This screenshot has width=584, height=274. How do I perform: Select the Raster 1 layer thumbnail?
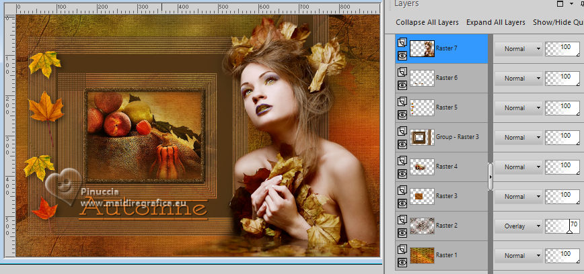tap(422, 255)
